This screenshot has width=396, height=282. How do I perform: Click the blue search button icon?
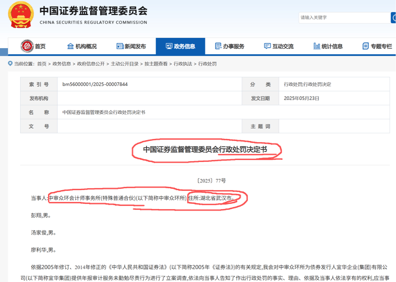click(393, 18)
